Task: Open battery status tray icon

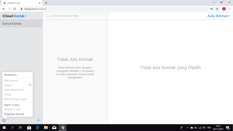Action: pyautogui.click(x=196, y=128)
